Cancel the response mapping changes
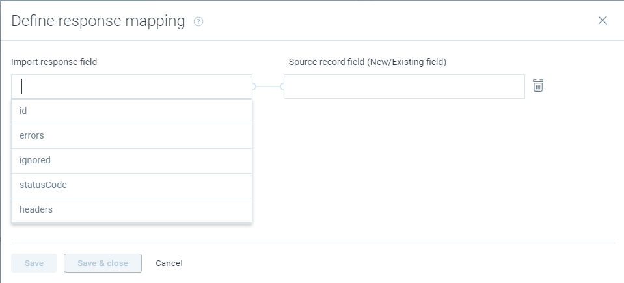 [x=169, y=263]
